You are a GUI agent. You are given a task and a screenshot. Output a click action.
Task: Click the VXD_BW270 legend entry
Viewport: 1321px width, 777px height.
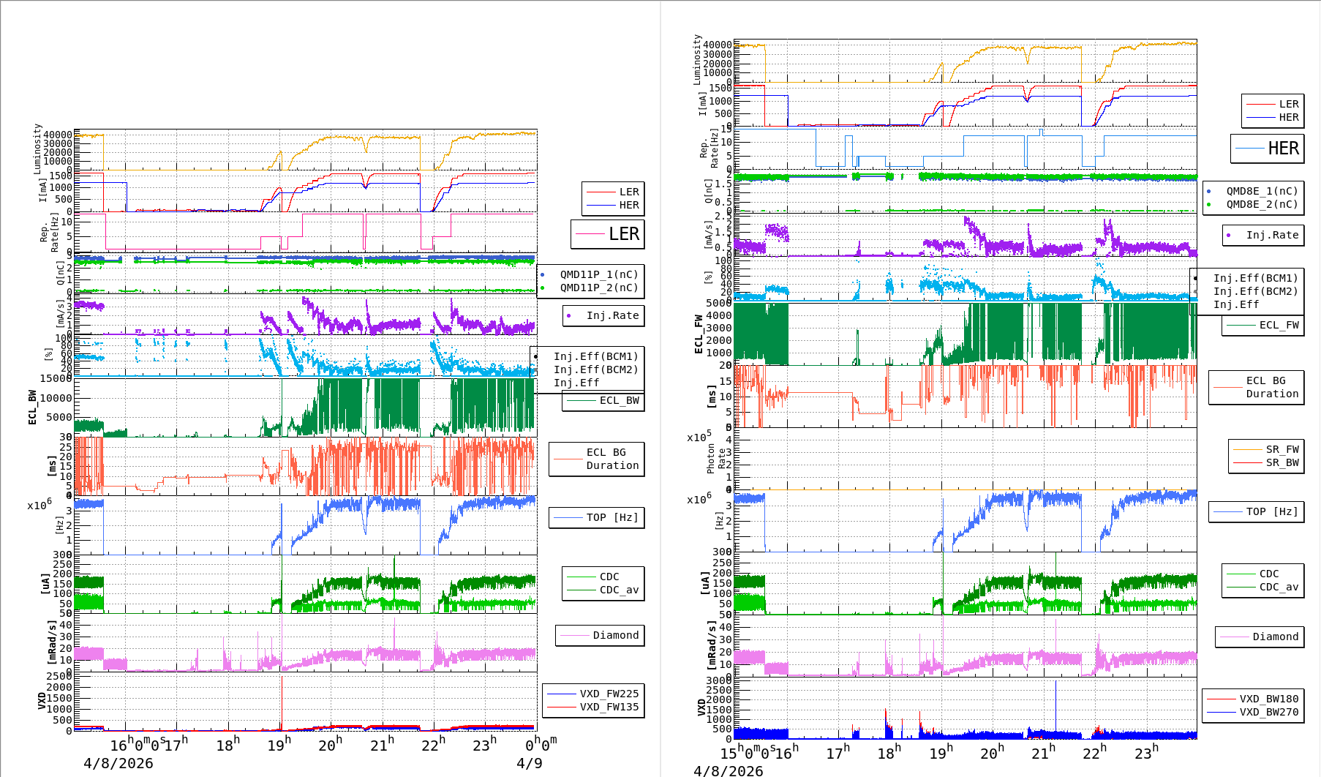(x=1253, y=712)
